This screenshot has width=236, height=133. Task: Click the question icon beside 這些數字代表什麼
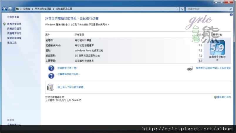[x=51, y=68]
